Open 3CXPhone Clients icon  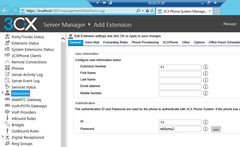pos(7,55)
